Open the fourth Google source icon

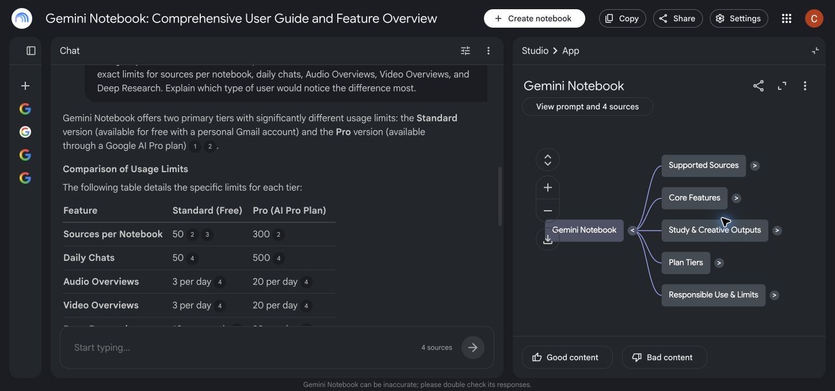(x=25, y=178)
